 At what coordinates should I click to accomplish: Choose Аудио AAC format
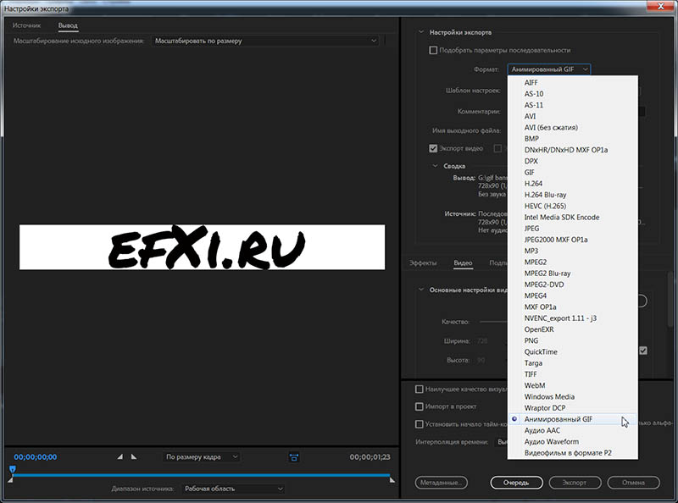[x=573, y=430]
